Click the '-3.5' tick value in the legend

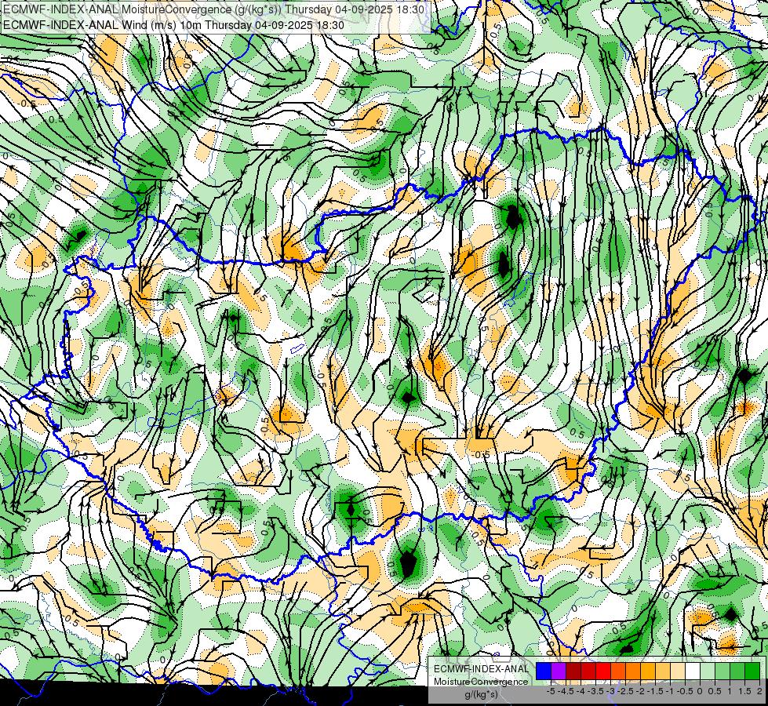point(595,691)
